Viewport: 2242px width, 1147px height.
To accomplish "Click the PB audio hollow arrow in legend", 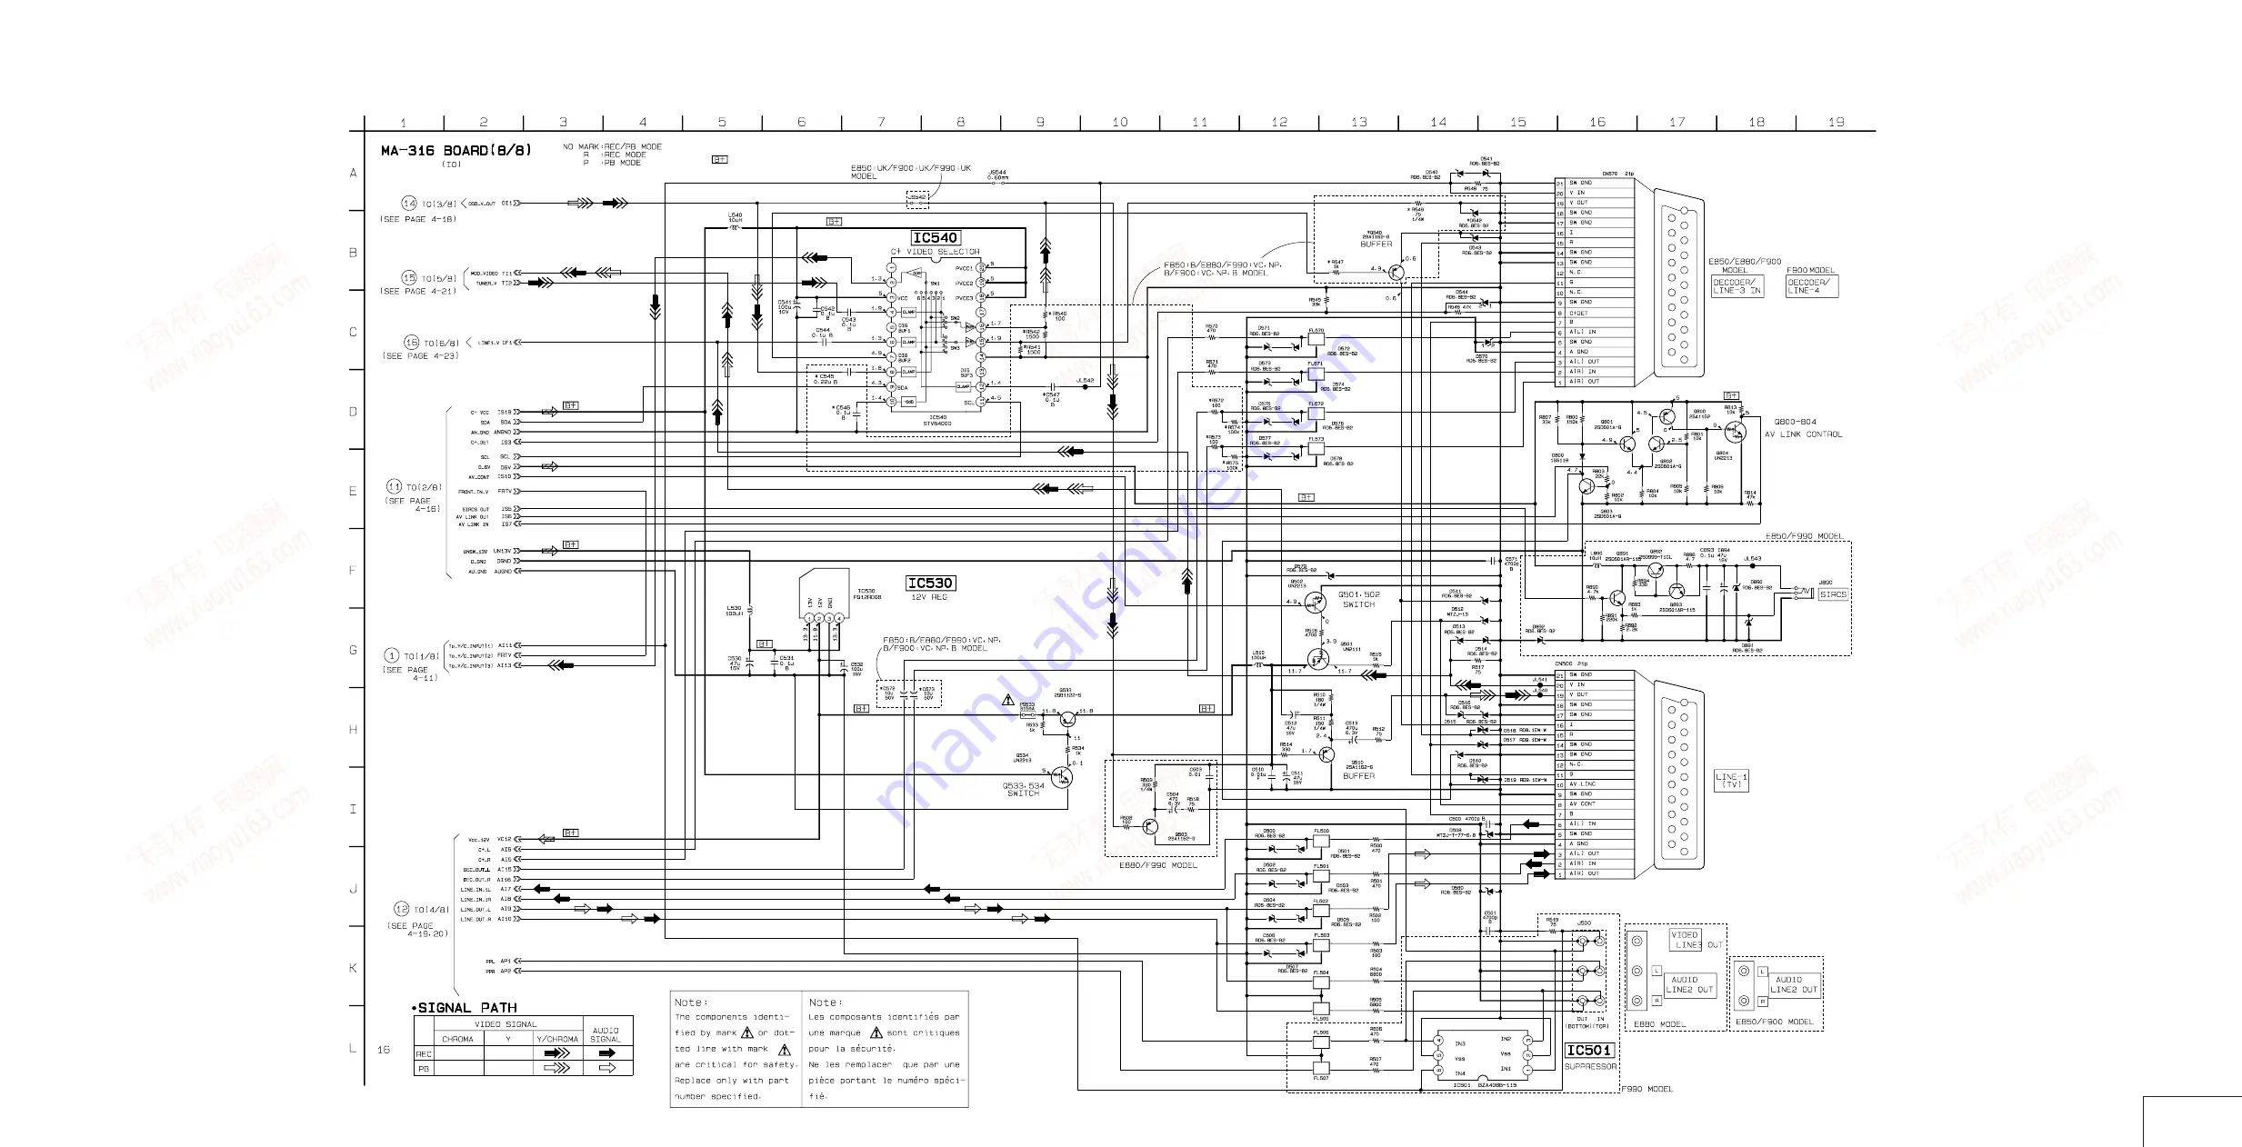I will [606, 1069].
